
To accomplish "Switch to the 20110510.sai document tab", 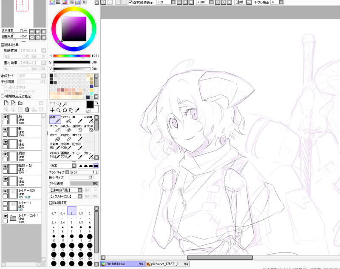I will tap(122, 264).
